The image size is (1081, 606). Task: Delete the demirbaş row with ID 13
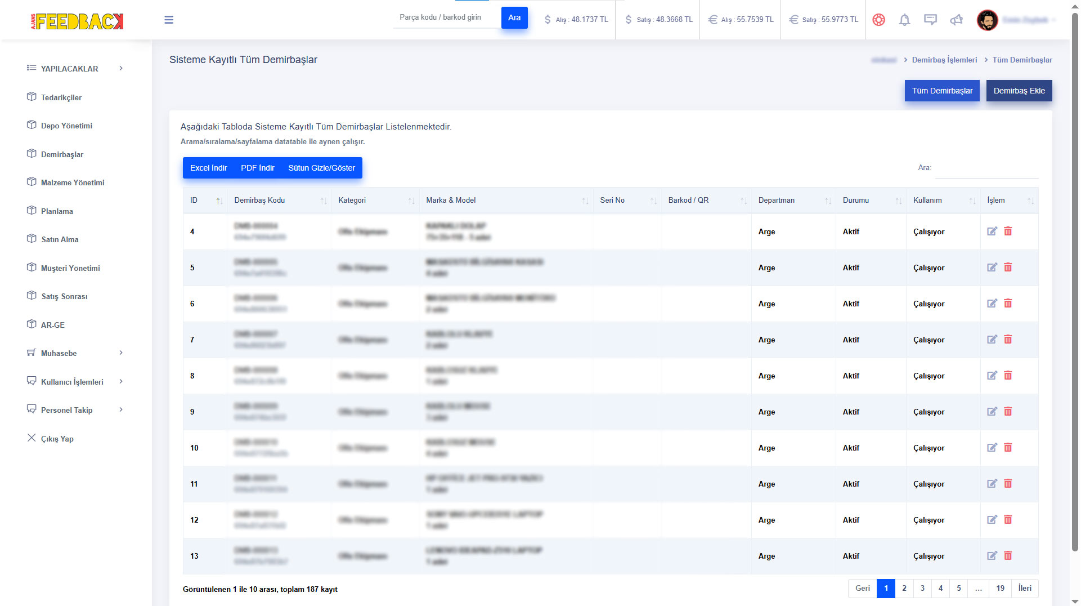tap(1008, 555)
